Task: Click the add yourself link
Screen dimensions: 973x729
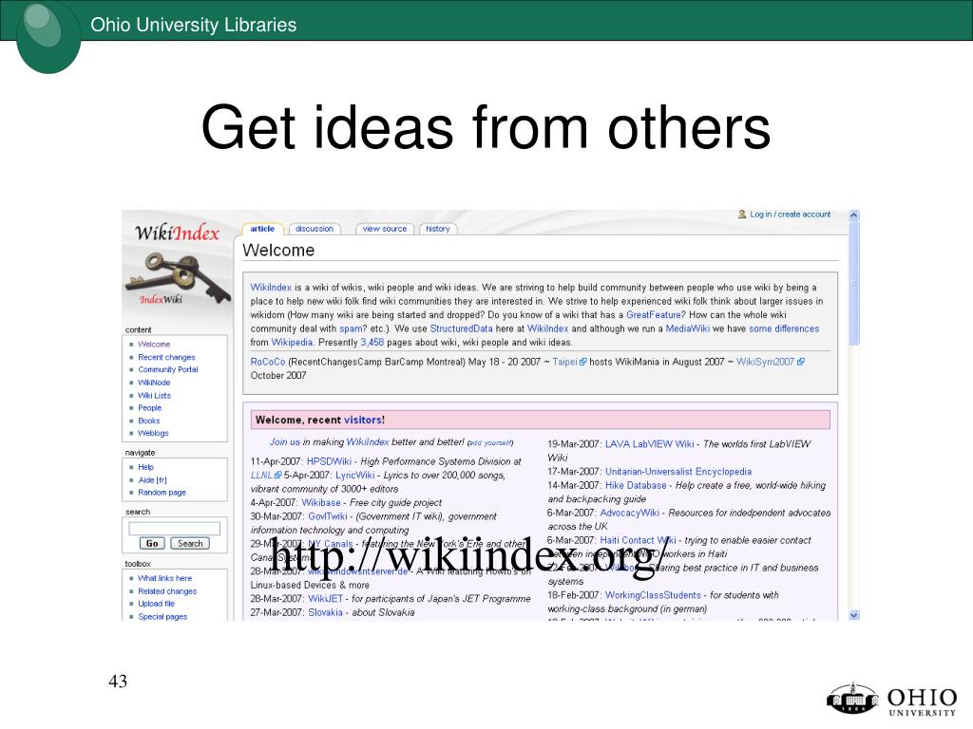Action: (x=490, y=442)
